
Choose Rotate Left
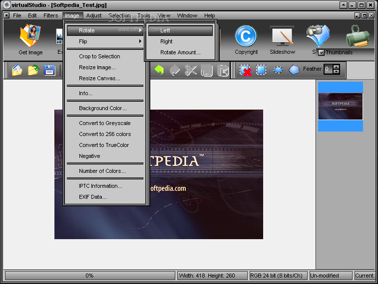point(180,30)
